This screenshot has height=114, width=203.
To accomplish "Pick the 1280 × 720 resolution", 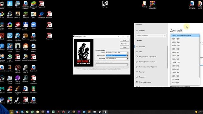I will pyautogui.click(x=185, y=76).
